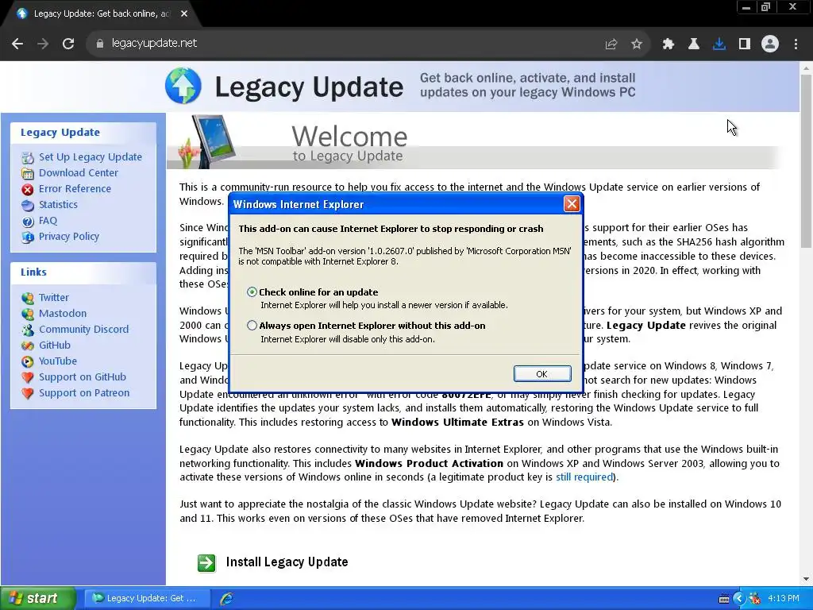
Task: Click the Statistics chart icon
Action: [x=28, y=206]
